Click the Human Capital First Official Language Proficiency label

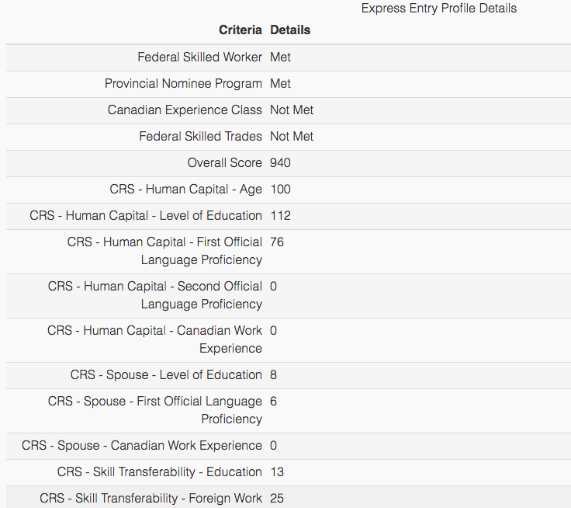click(165, 251)
